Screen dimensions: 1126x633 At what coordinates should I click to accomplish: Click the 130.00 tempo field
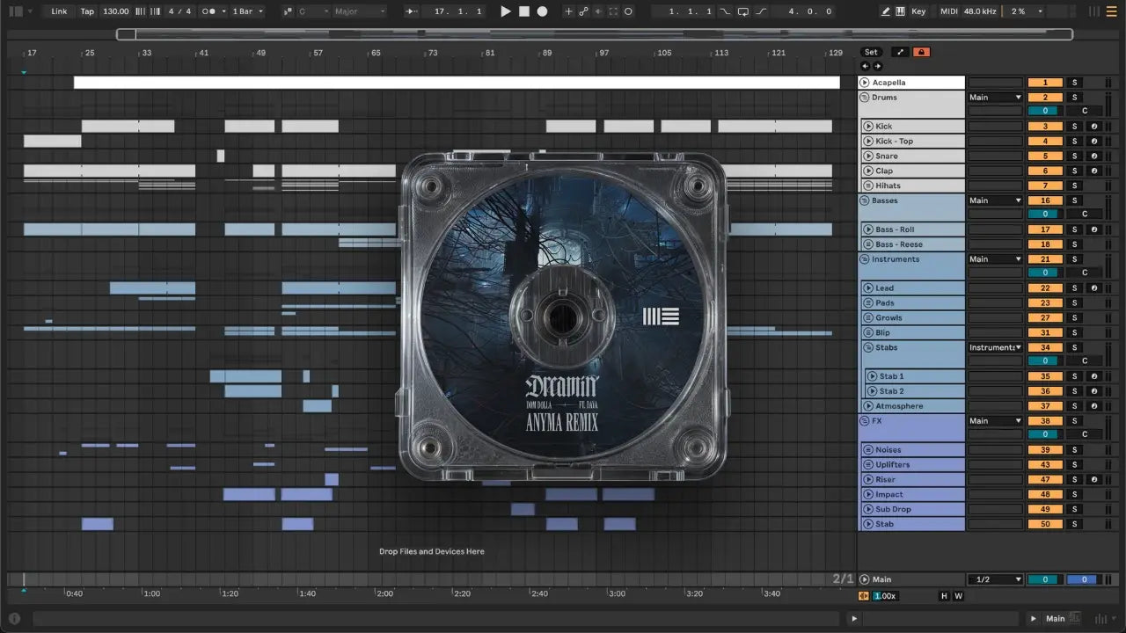pos(115,11)
